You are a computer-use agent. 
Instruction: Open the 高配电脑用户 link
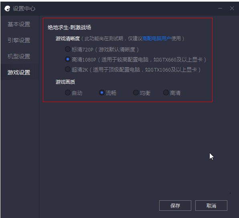pos(157,38)
